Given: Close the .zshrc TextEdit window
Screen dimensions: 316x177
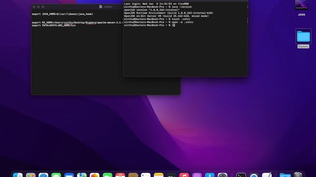Looking at the screenshot, I should tap(34, 7).
